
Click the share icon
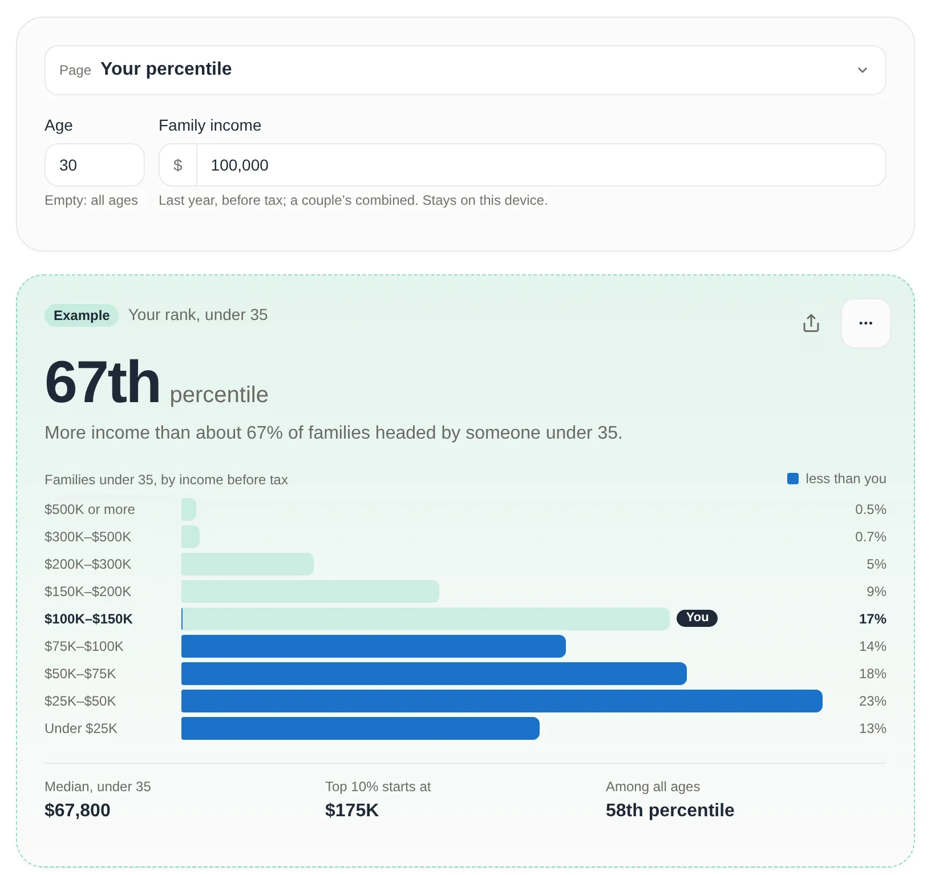click(x=811, y=323)
